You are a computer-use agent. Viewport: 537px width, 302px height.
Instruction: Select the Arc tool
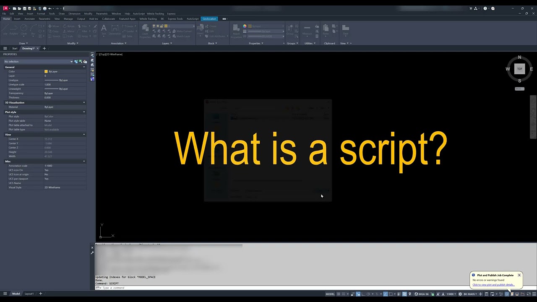coord(33,30)
